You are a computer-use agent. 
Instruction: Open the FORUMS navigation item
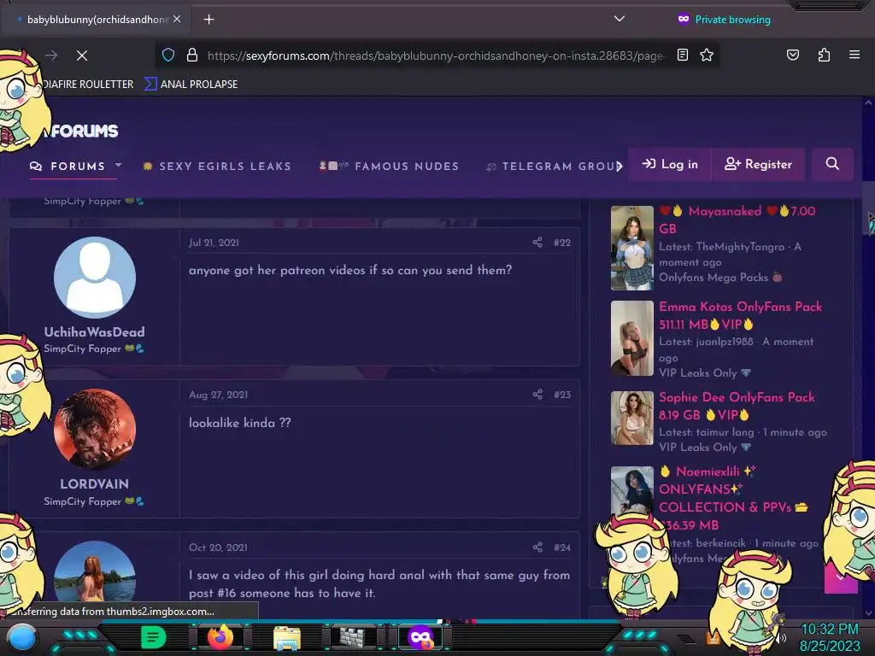pyautogui.click(x=68, y=167)
